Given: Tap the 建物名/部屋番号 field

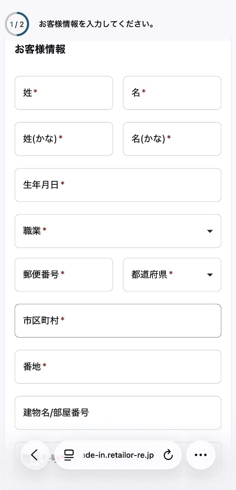Looking at the screenshot, I should coord(118,413).
